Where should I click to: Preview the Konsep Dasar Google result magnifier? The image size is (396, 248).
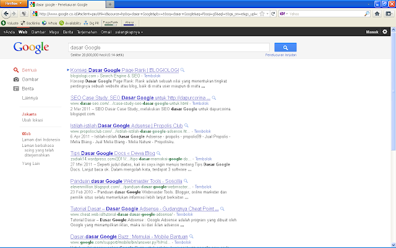[183, 70]
